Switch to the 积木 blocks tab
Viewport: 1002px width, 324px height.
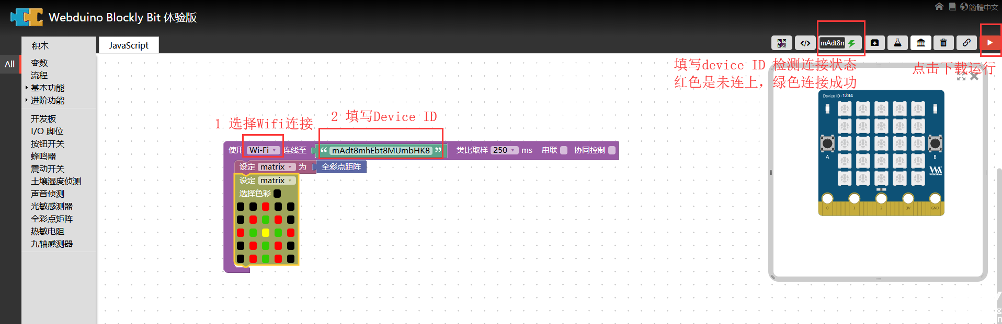pos(40,45)
